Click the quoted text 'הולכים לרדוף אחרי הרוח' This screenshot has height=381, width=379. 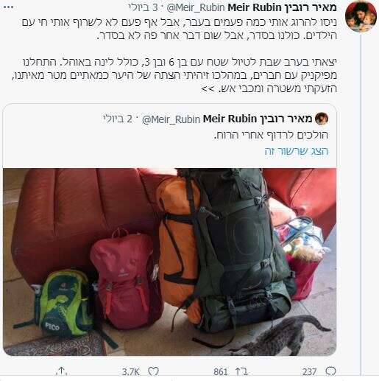271,135
